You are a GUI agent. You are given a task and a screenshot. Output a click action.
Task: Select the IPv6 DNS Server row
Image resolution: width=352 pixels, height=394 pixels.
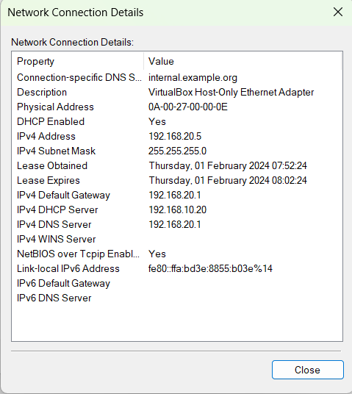coord(177,298)
